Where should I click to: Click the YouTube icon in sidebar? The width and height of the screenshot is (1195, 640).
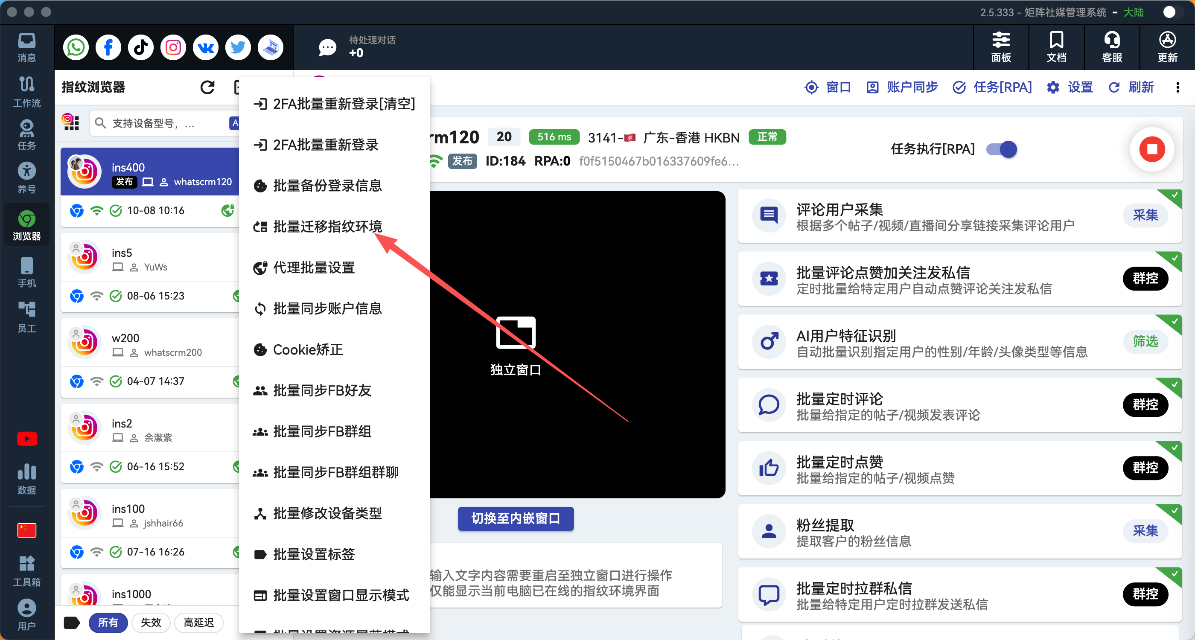coord(27,438)
